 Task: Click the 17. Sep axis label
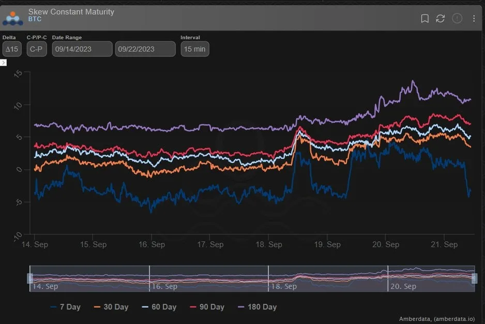[210, 245]
